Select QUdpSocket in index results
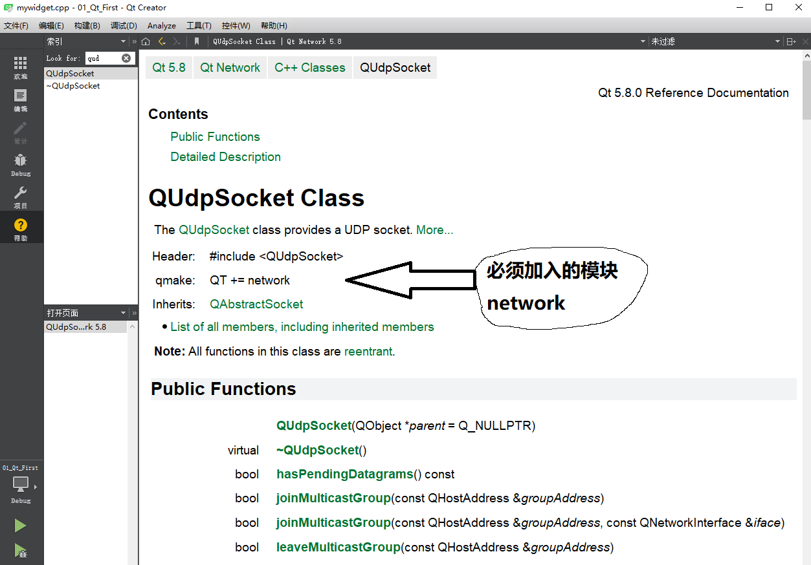The image size is (811, 565). coord(91,74)
